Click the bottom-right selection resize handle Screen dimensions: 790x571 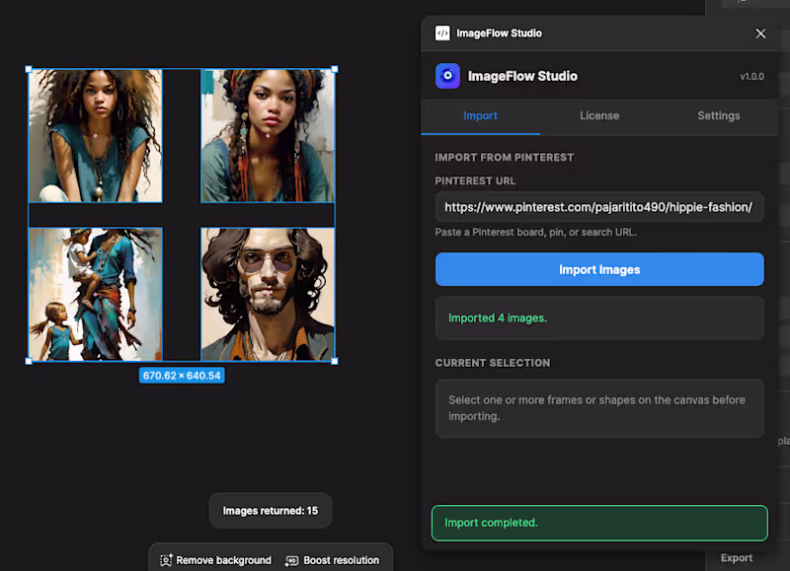[x=335, y=361]
